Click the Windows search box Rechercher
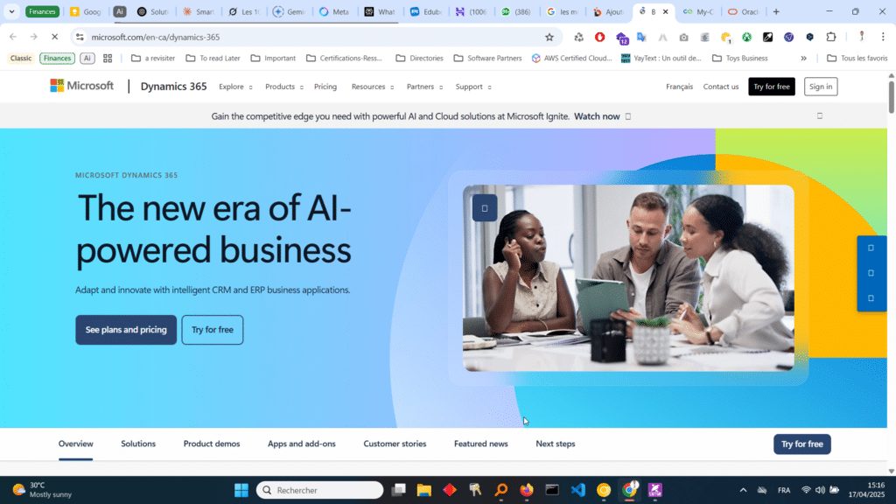This screenshot has height=504, width=896. [320, 490]
